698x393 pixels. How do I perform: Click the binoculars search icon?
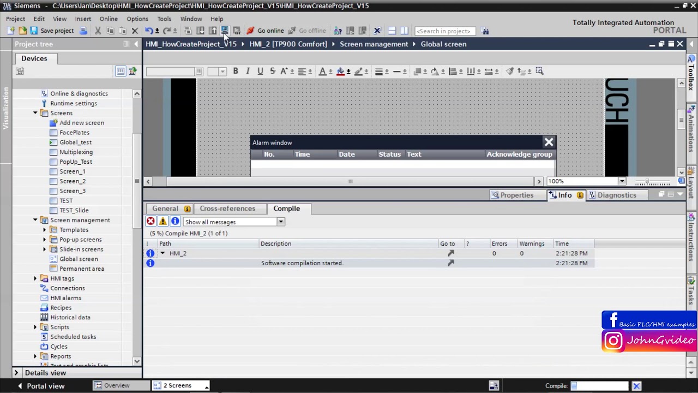point(485,31)
